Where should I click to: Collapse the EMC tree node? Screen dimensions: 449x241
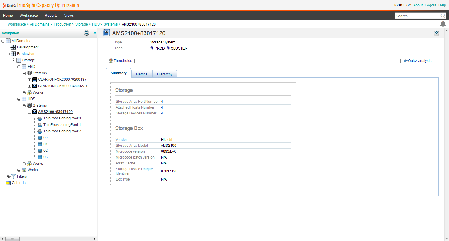[19, 67]
